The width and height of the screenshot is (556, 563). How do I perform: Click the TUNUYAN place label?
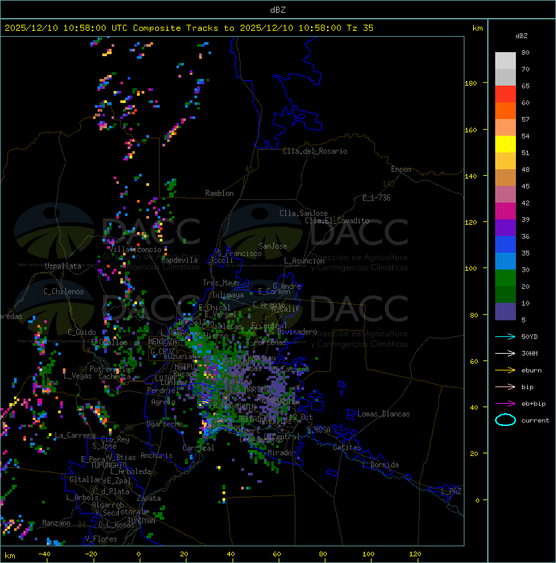tap(142, 521)
